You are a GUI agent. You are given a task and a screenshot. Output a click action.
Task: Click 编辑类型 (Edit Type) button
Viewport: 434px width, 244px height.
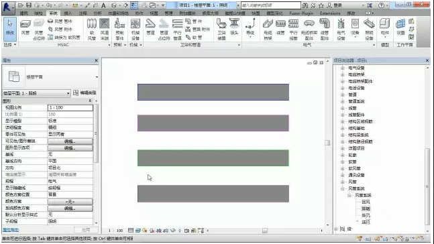click(85, 93)
